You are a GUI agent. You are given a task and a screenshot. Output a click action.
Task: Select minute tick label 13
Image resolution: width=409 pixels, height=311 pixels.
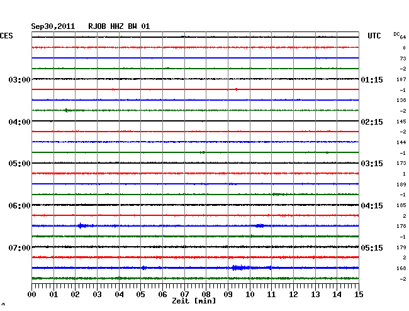point(315,295)
